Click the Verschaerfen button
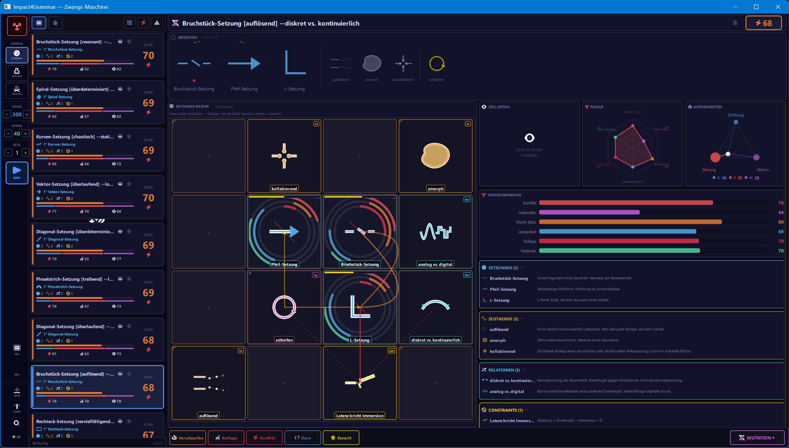This screenshot has width=789, height=448. click(187, 438)
